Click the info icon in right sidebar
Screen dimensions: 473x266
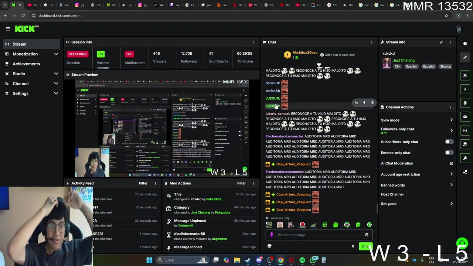465,44
